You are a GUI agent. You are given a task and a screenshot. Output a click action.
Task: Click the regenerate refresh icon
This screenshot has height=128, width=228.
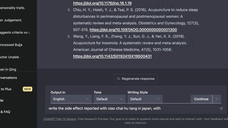click(119, 79)
